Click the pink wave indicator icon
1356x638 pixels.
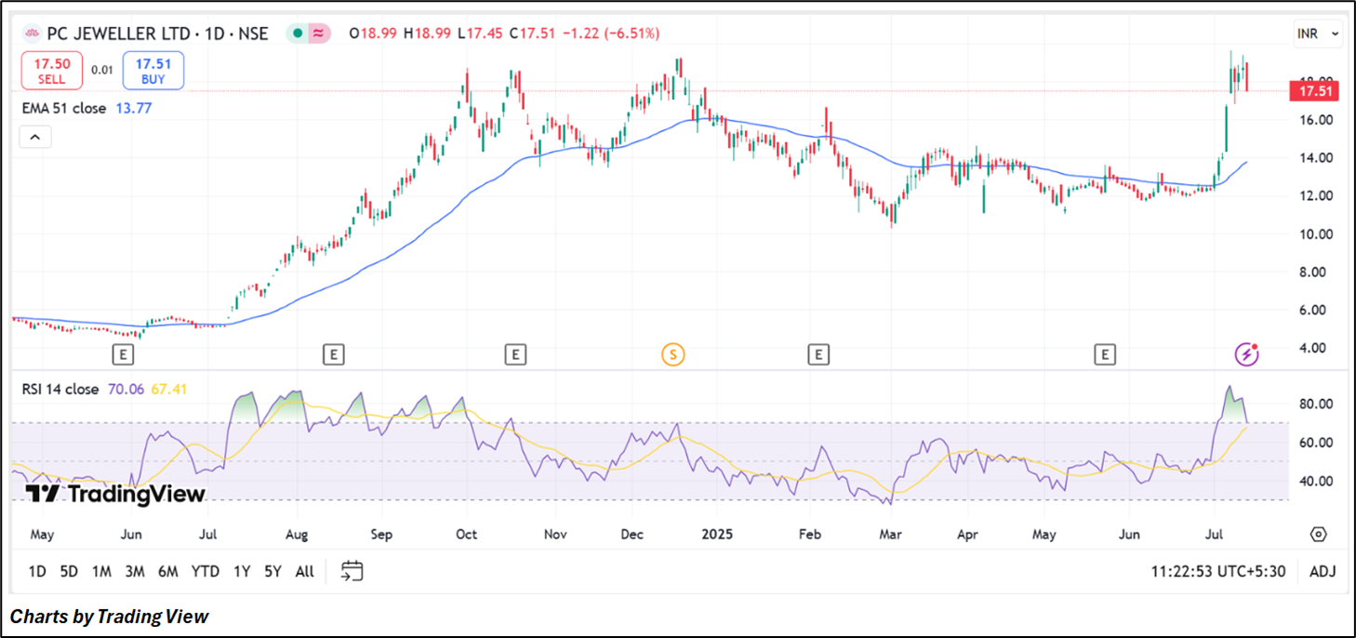(320, 33)
